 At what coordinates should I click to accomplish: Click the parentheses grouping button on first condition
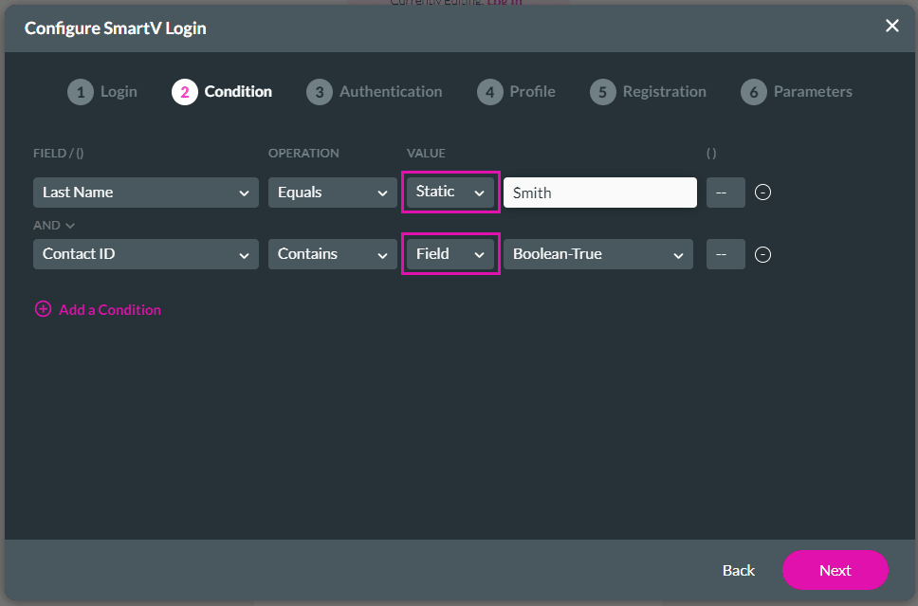pos(725,192)
